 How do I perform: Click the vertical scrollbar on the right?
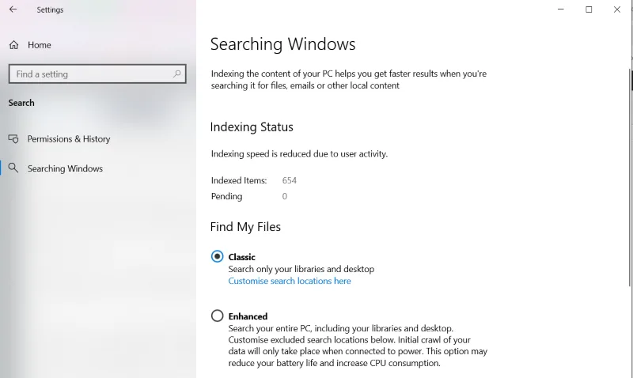tap(631, 177)
